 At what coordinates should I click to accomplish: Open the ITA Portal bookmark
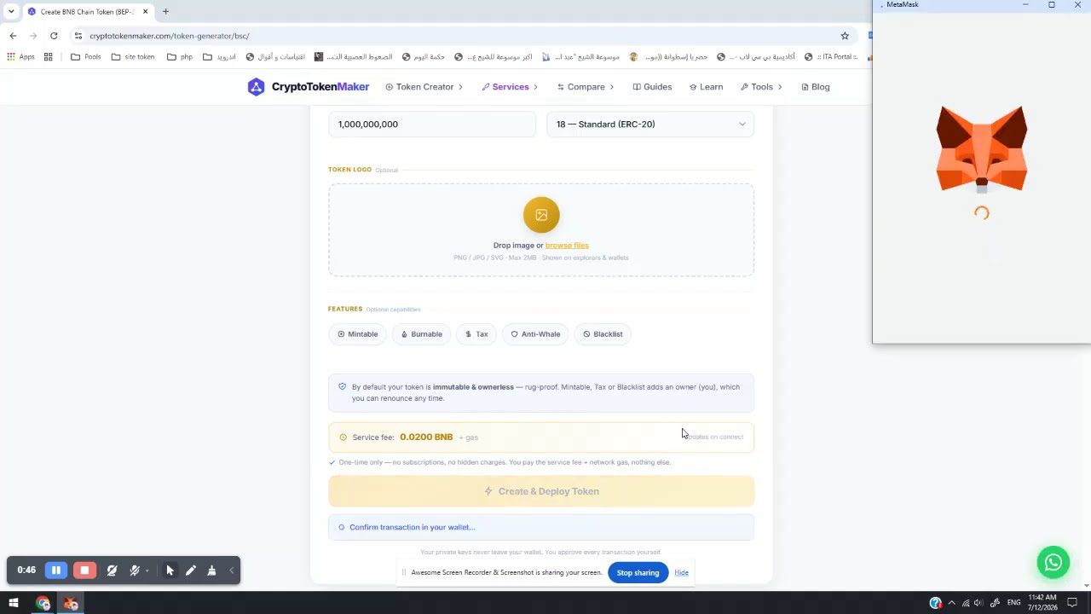[831, 57]
